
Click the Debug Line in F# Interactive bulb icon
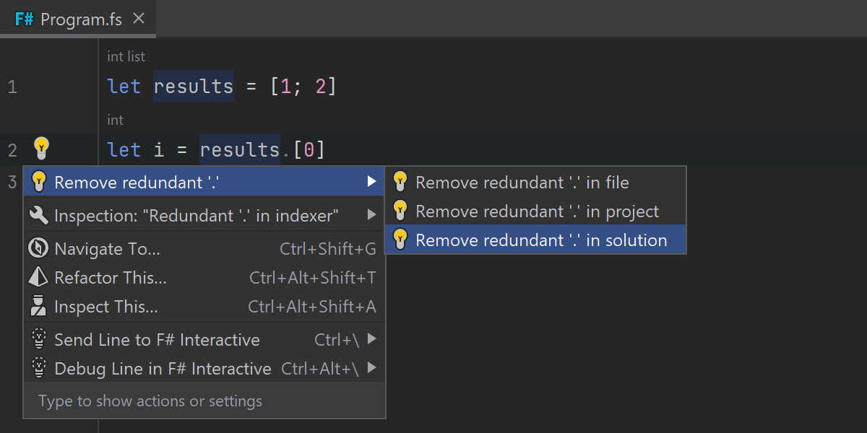[39, 369]
